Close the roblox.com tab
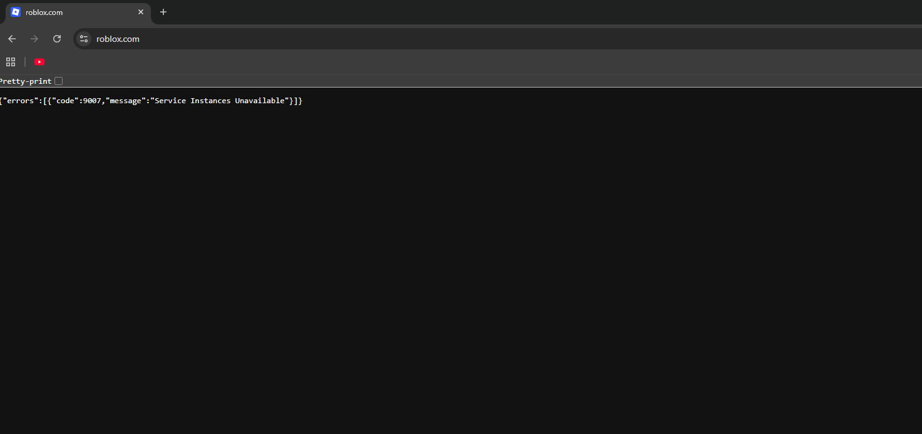 141,11
